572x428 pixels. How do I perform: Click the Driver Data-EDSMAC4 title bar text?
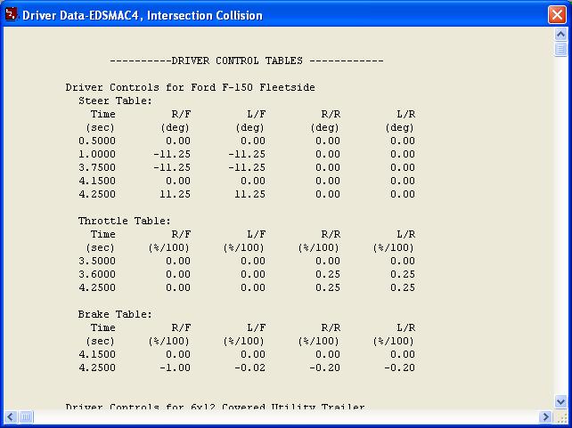143,15
